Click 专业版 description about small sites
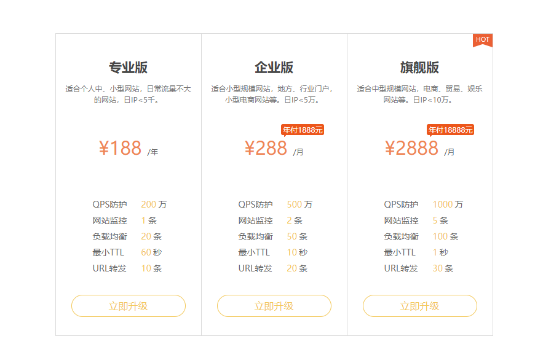Viewport: 535px width, 347px height. 129,94
